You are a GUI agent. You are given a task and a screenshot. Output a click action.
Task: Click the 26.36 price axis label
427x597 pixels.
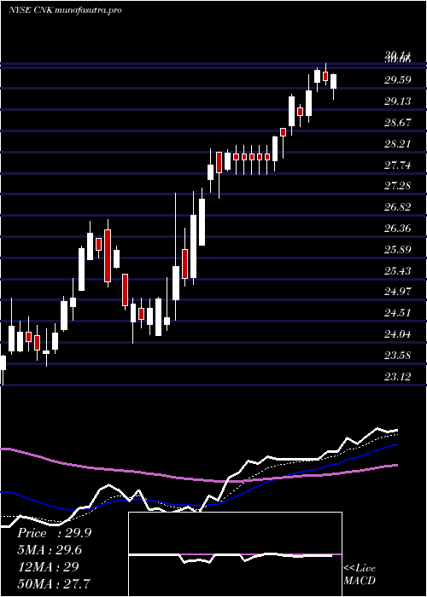pos(398,229)
